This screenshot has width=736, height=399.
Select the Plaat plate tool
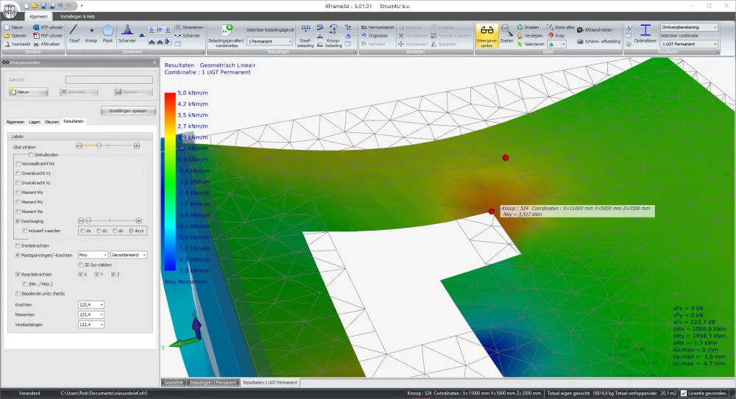(108, 34)
